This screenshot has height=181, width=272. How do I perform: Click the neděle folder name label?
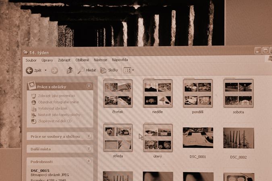tap(158, 112)
